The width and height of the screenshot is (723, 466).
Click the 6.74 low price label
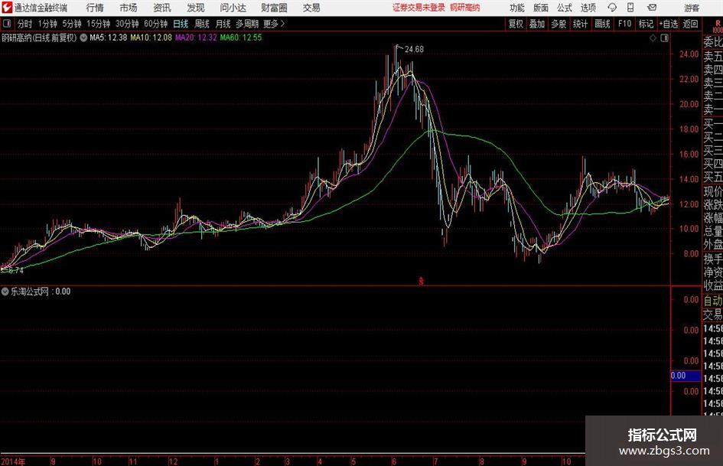click(x=15, y=271)
